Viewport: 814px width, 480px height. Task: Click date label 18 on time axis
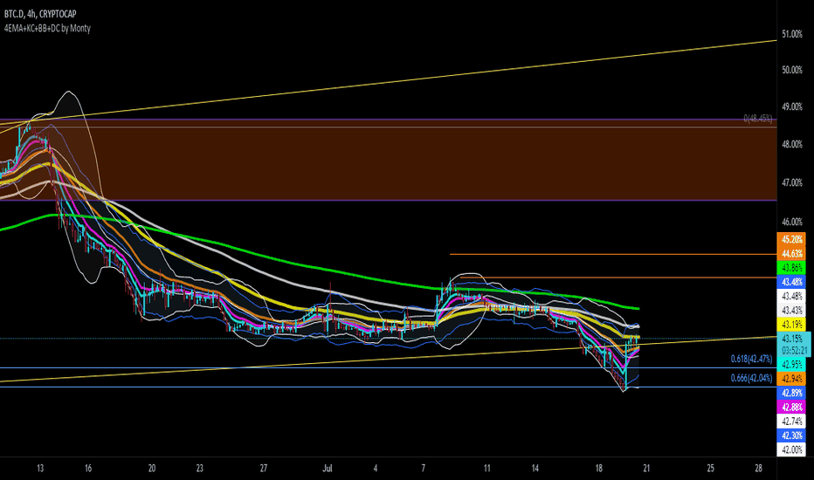[598, 468]
